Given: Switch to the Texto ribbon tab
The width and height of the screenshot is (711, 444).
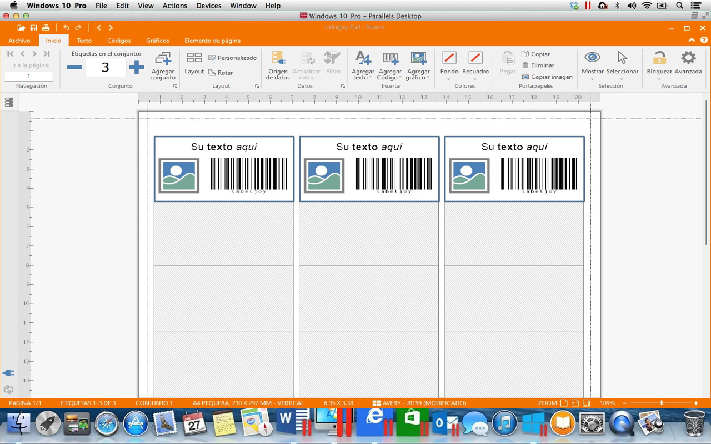Looking at the screenshot, I should click(x=84, y=41).
